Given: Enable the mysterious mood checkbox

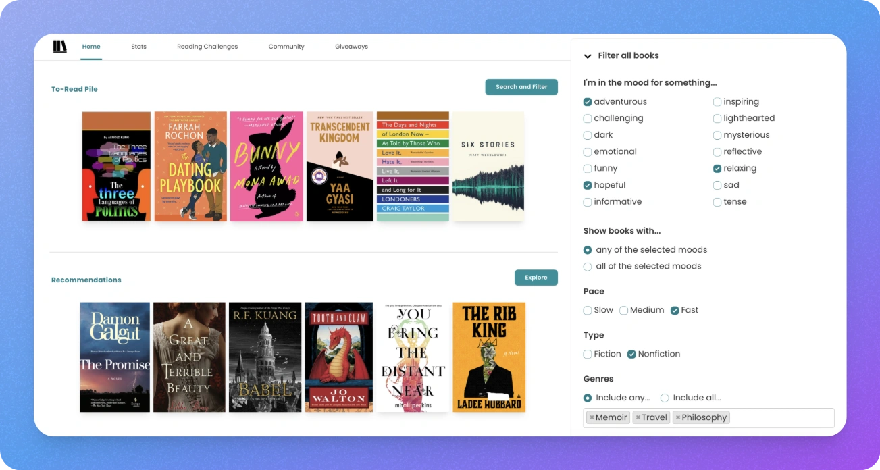Looking at the screenshot, I should tap(717, 135).
